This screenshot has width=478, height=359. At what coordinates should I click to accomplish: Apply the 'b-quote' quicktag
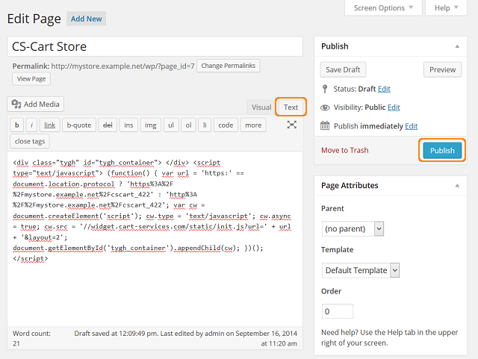[x=79, y=125]
